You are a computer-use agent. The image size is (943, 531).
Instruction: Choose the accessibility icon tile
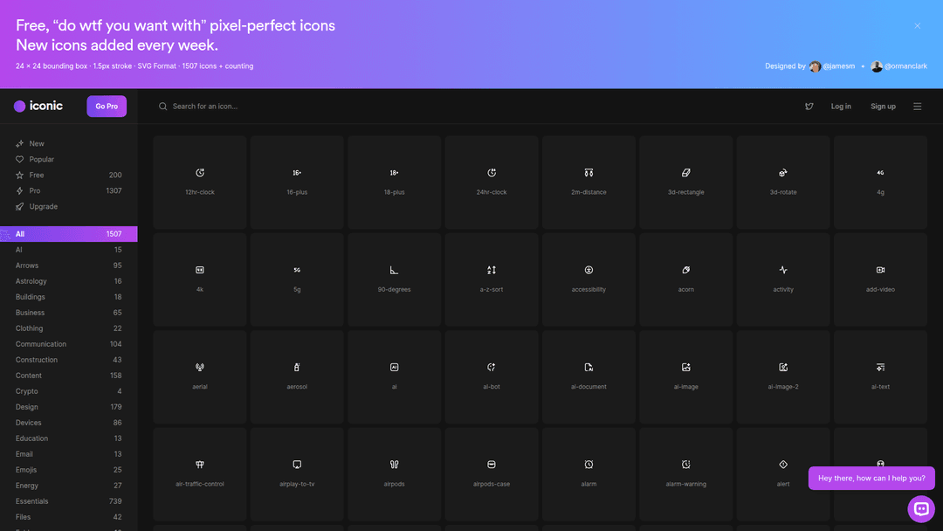pyautogui.click(x=589, y=279)
